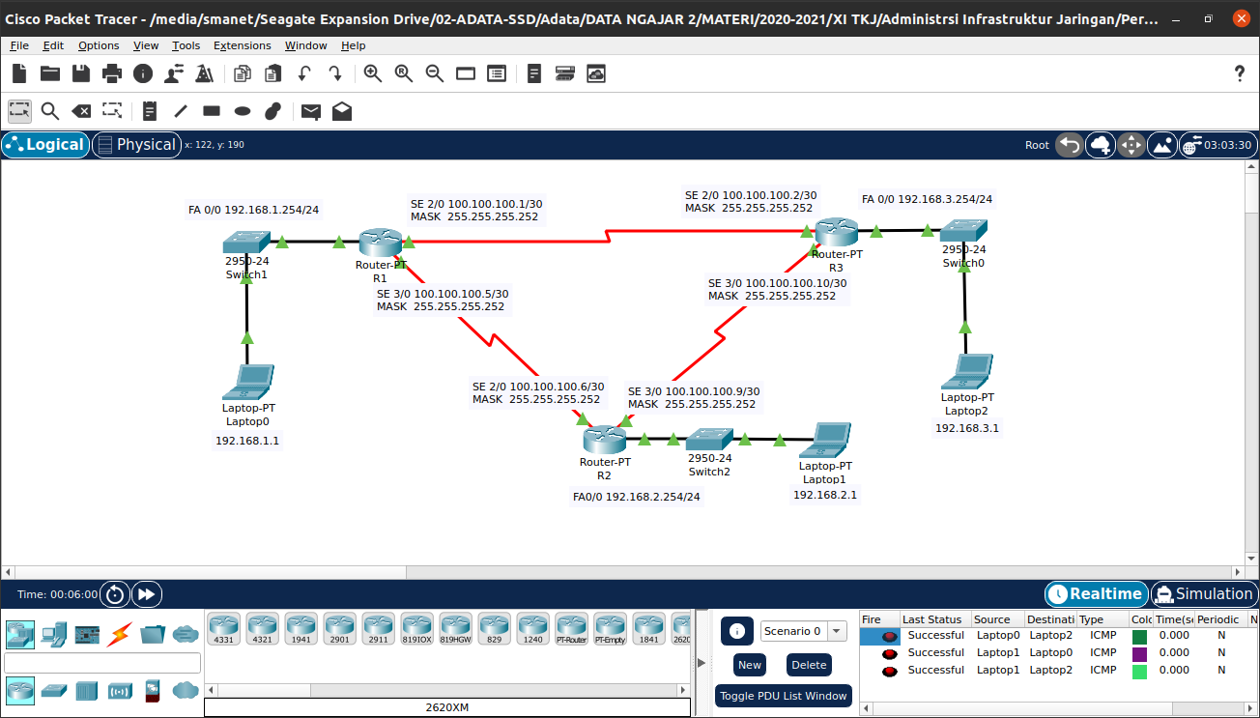The image size is (1260, 718).
Task: Click the Root navigation label
Action: pos(1037,145)
